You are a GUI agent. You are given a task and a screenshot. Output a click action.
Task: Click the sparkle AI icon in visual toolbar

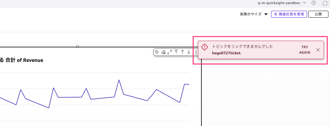157,52
